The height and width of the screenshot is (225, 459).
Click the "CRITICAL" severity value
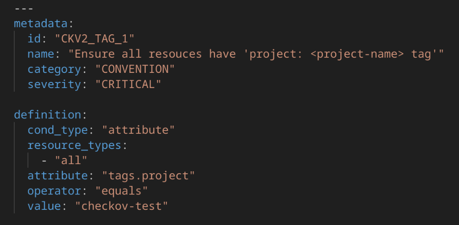point(128,84)
